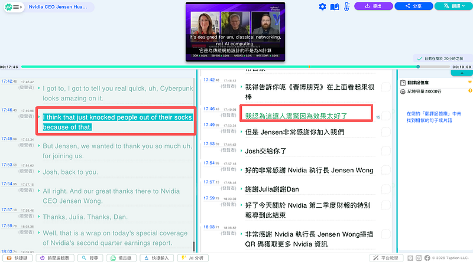Export the transcript with 導出 button
473x262 pixels.
[x=374, y=6]
